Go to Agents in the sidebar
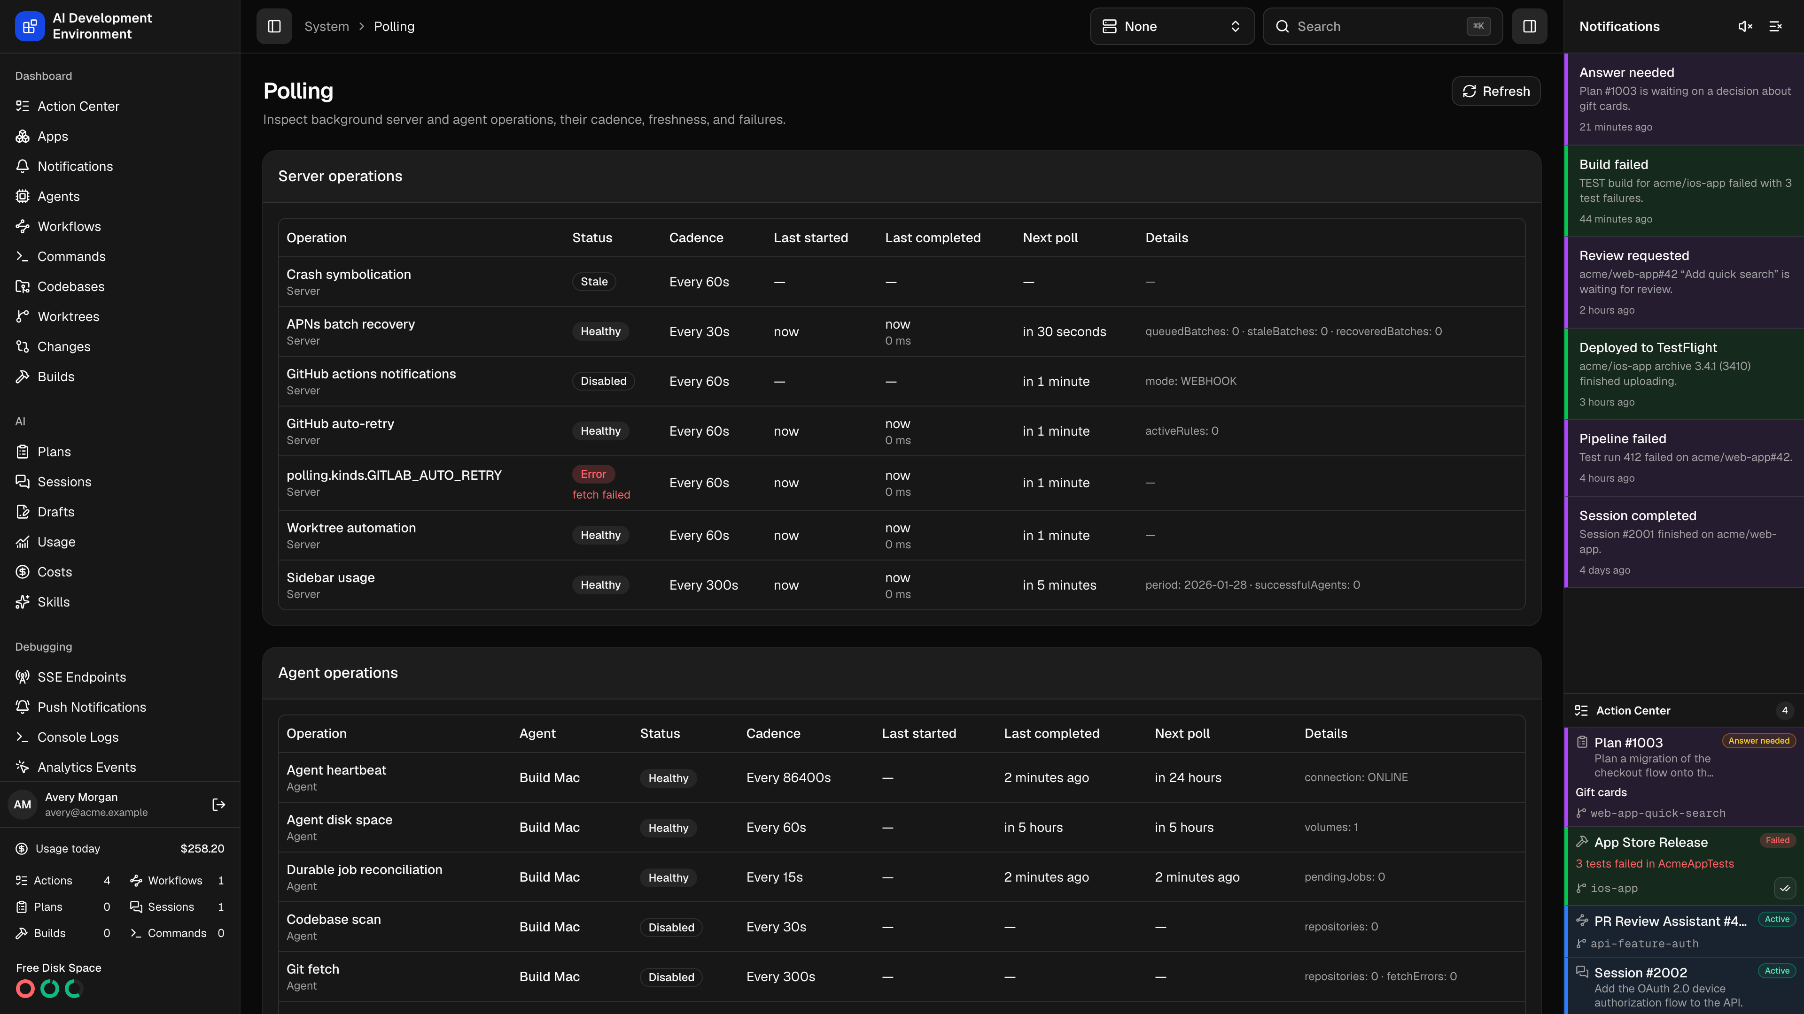 point(120,197)
